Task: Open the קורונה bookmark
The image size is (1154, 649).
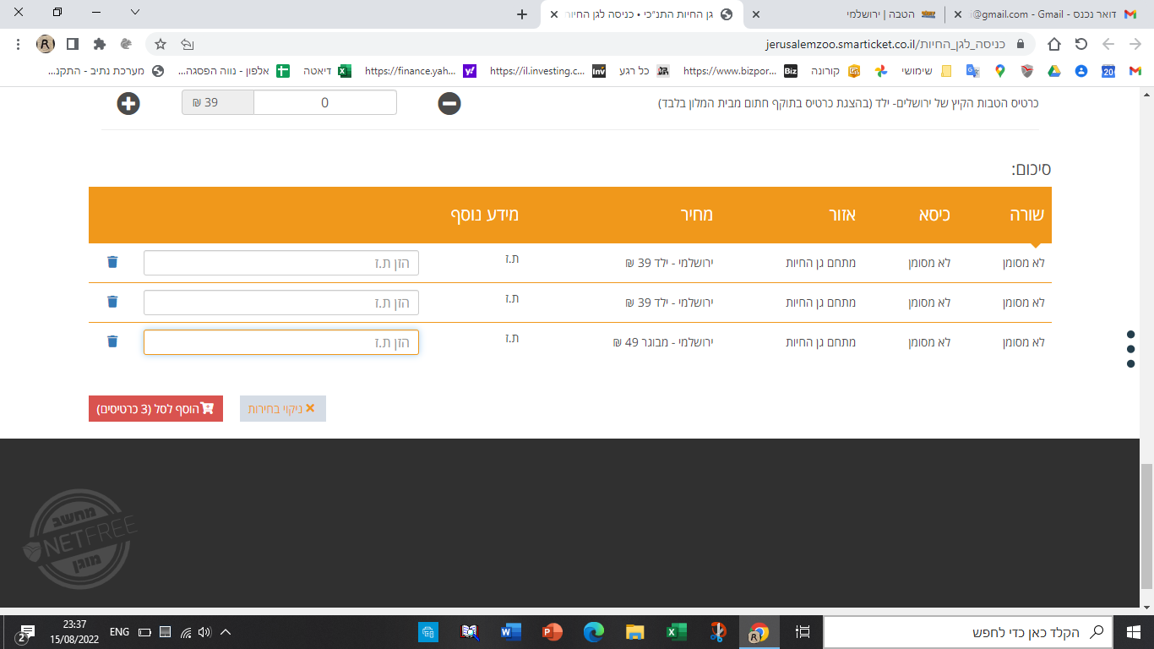Action: (835, 71)
